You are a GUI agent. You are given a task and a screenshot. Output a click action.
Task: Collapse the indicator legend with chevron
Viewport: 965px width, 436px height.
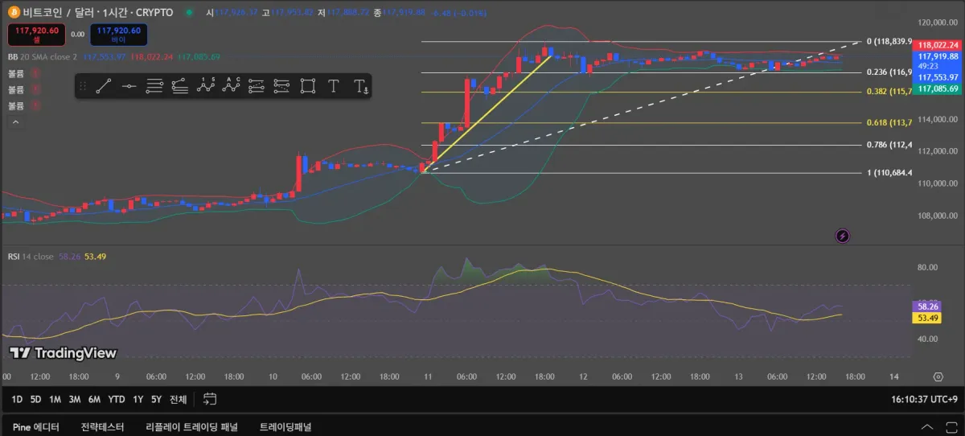(14, 122)
